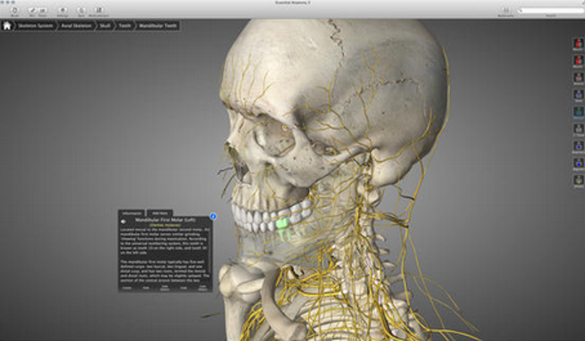Click the yellow subtitle under the molar title
Image resolution: width=585 pixels, height=341 pixels.
[165, 225]
